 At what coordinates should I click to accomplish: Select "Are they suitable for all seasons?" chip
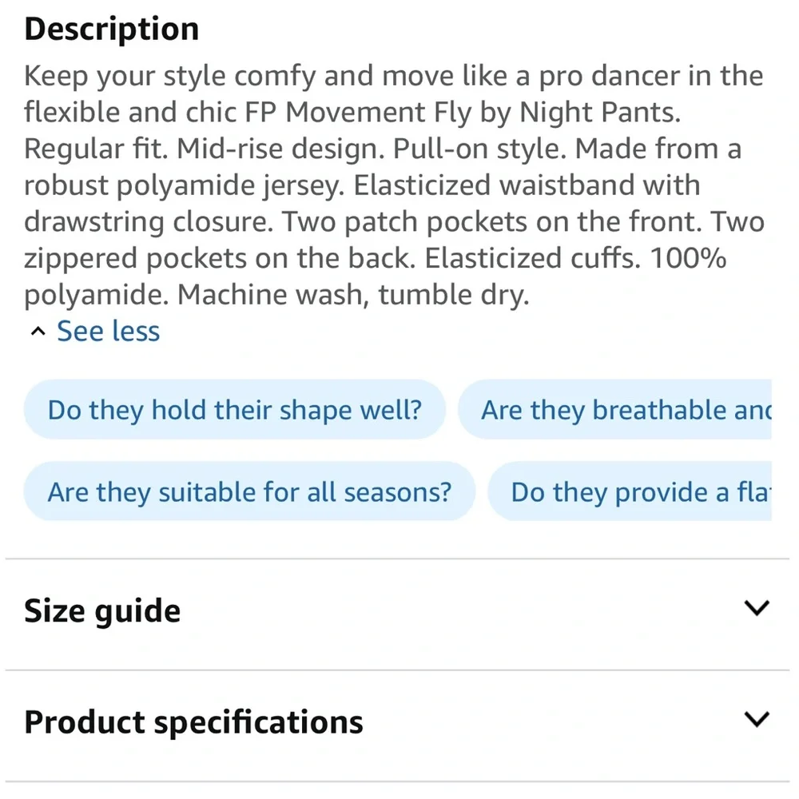click(249, 491)
